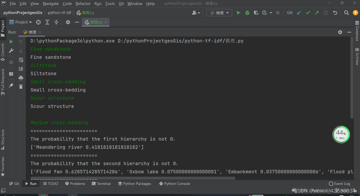The width and height of the screenshot is (360, 196).
Task: Restore layout icon in Run panel
Action: 11,74
